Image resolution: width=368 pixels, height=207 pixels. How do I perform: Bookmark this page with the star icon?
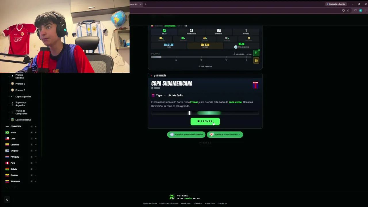tap(348, 10)
